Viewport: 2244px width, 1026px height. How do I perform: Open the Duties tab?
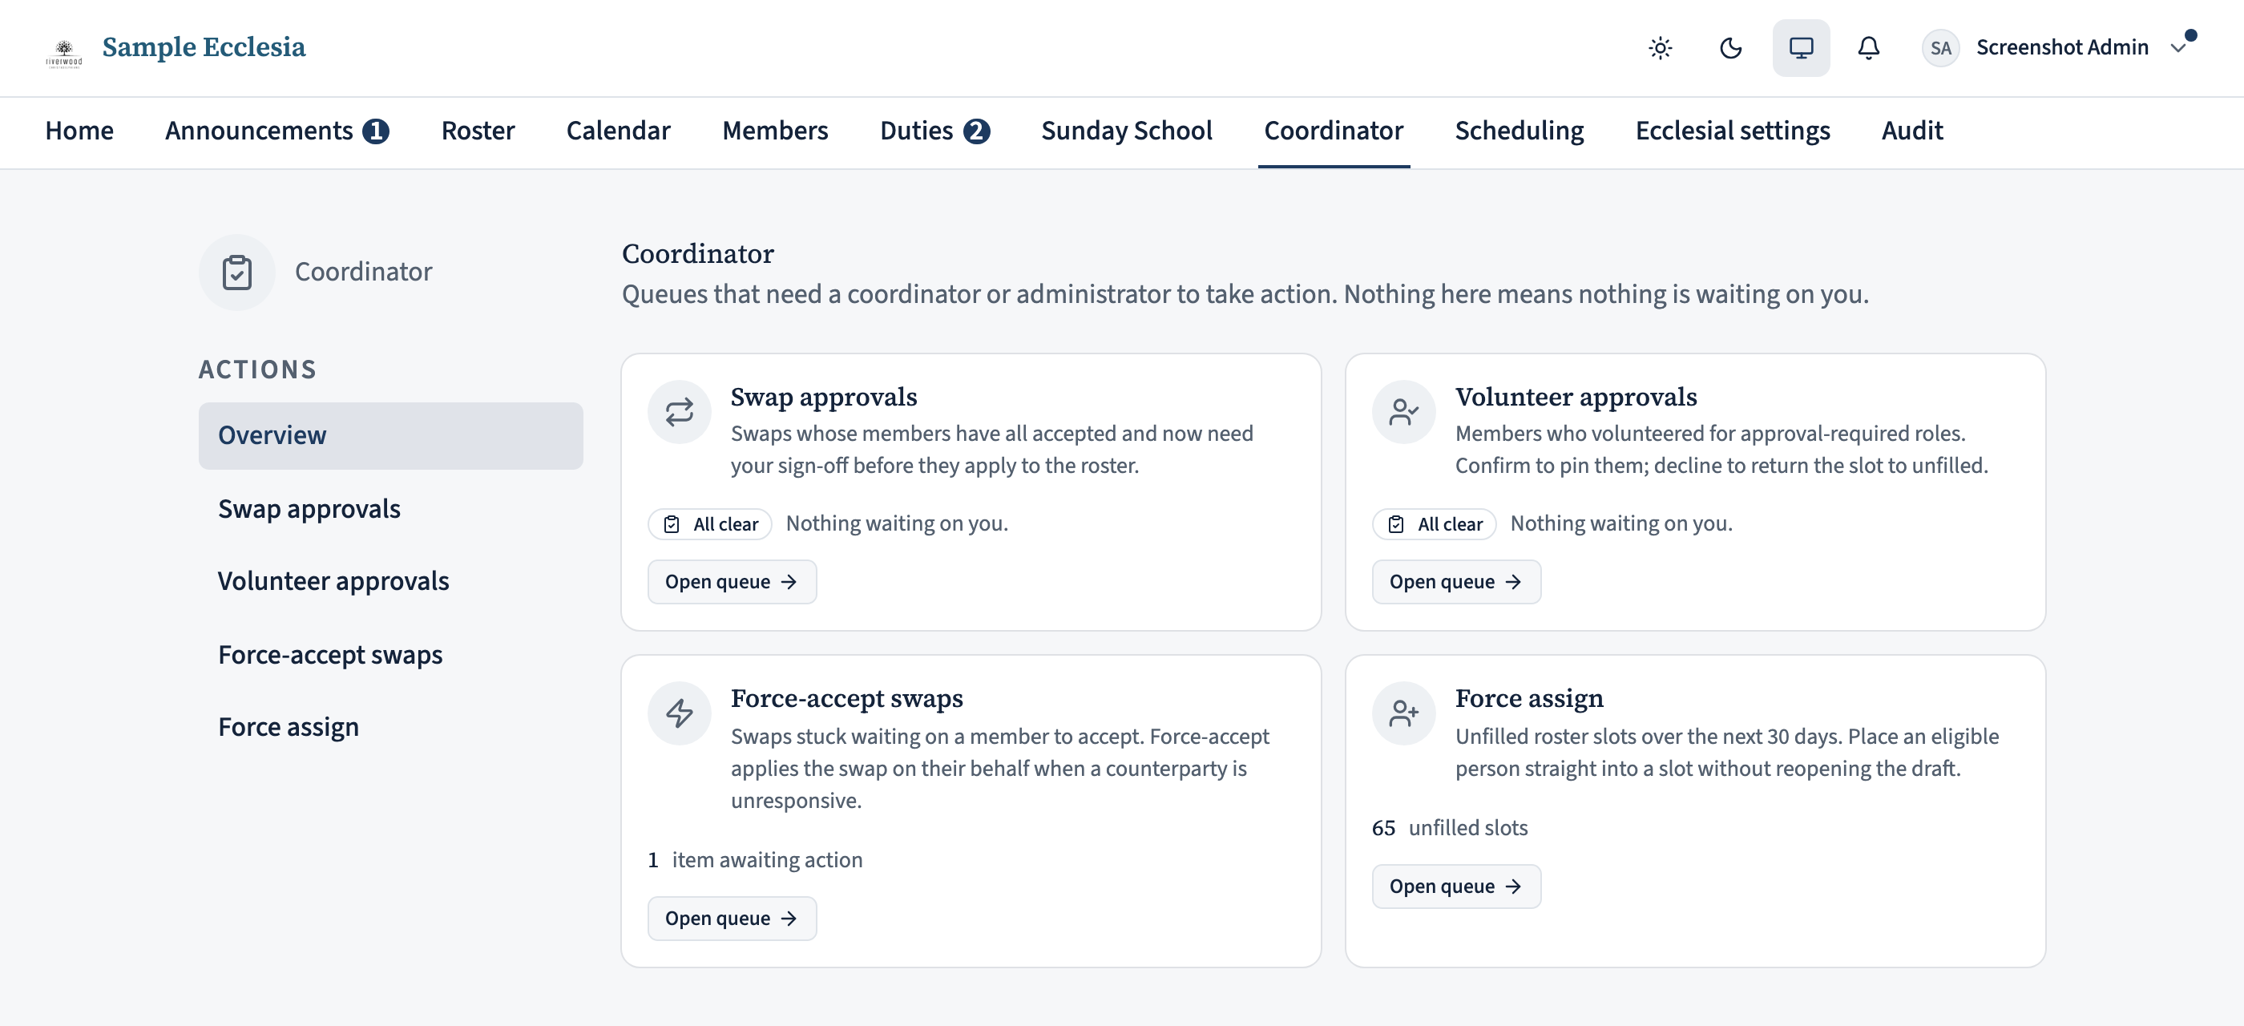click(934, 131)
